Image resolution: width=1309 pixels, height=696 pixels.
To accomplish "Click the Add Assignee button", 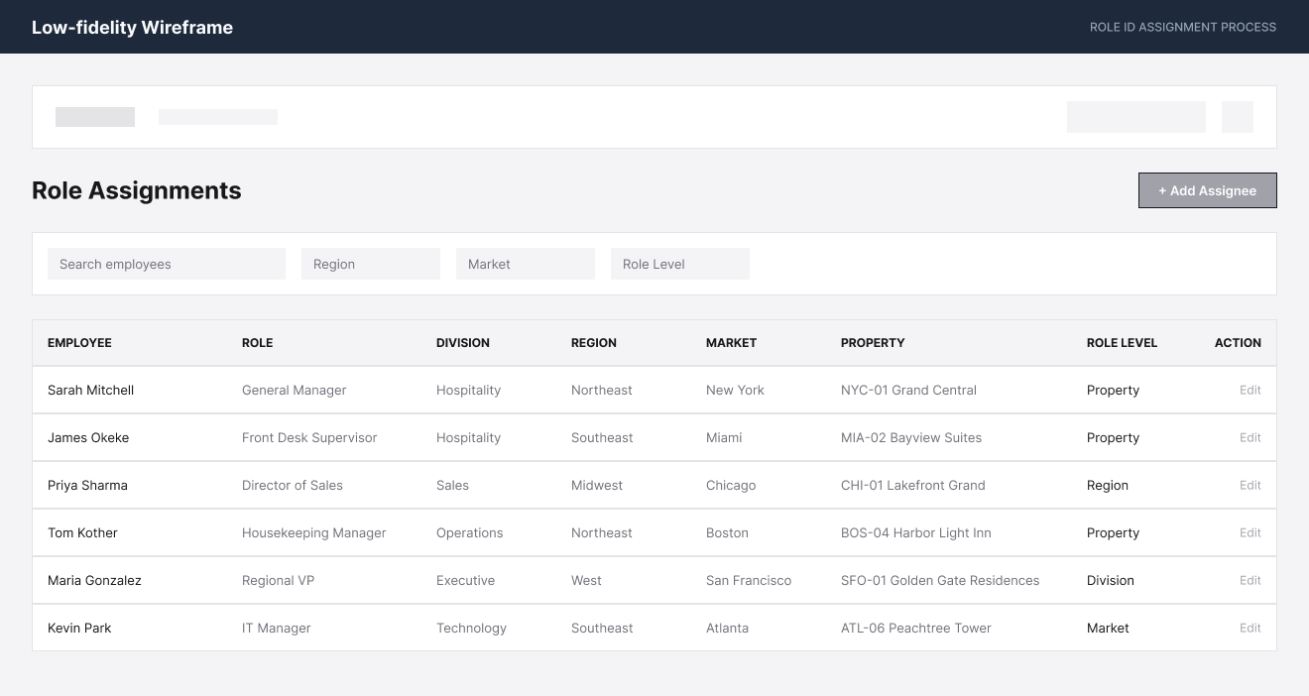I will point(1207,190).
